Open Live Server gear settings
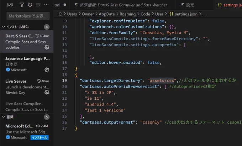The width and height of the screenshot is (242, 146). click(47, 92)
